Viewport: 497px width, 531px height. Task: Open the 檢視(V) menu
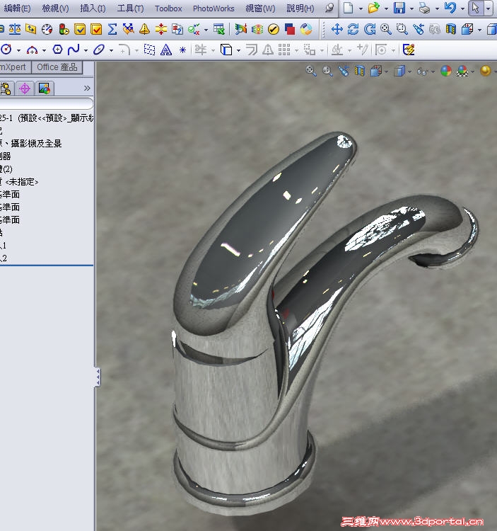click(x=55, y=8)
